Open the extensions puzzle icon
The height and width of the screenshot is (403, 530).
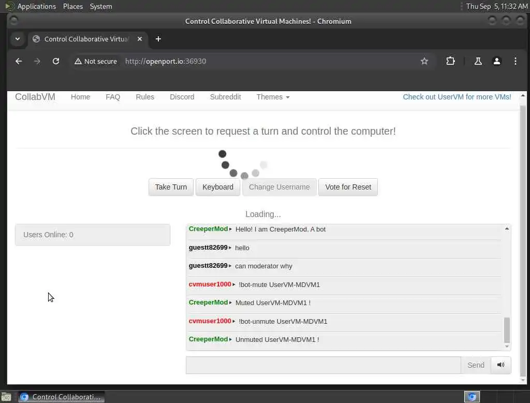click(x=450, y=61)
